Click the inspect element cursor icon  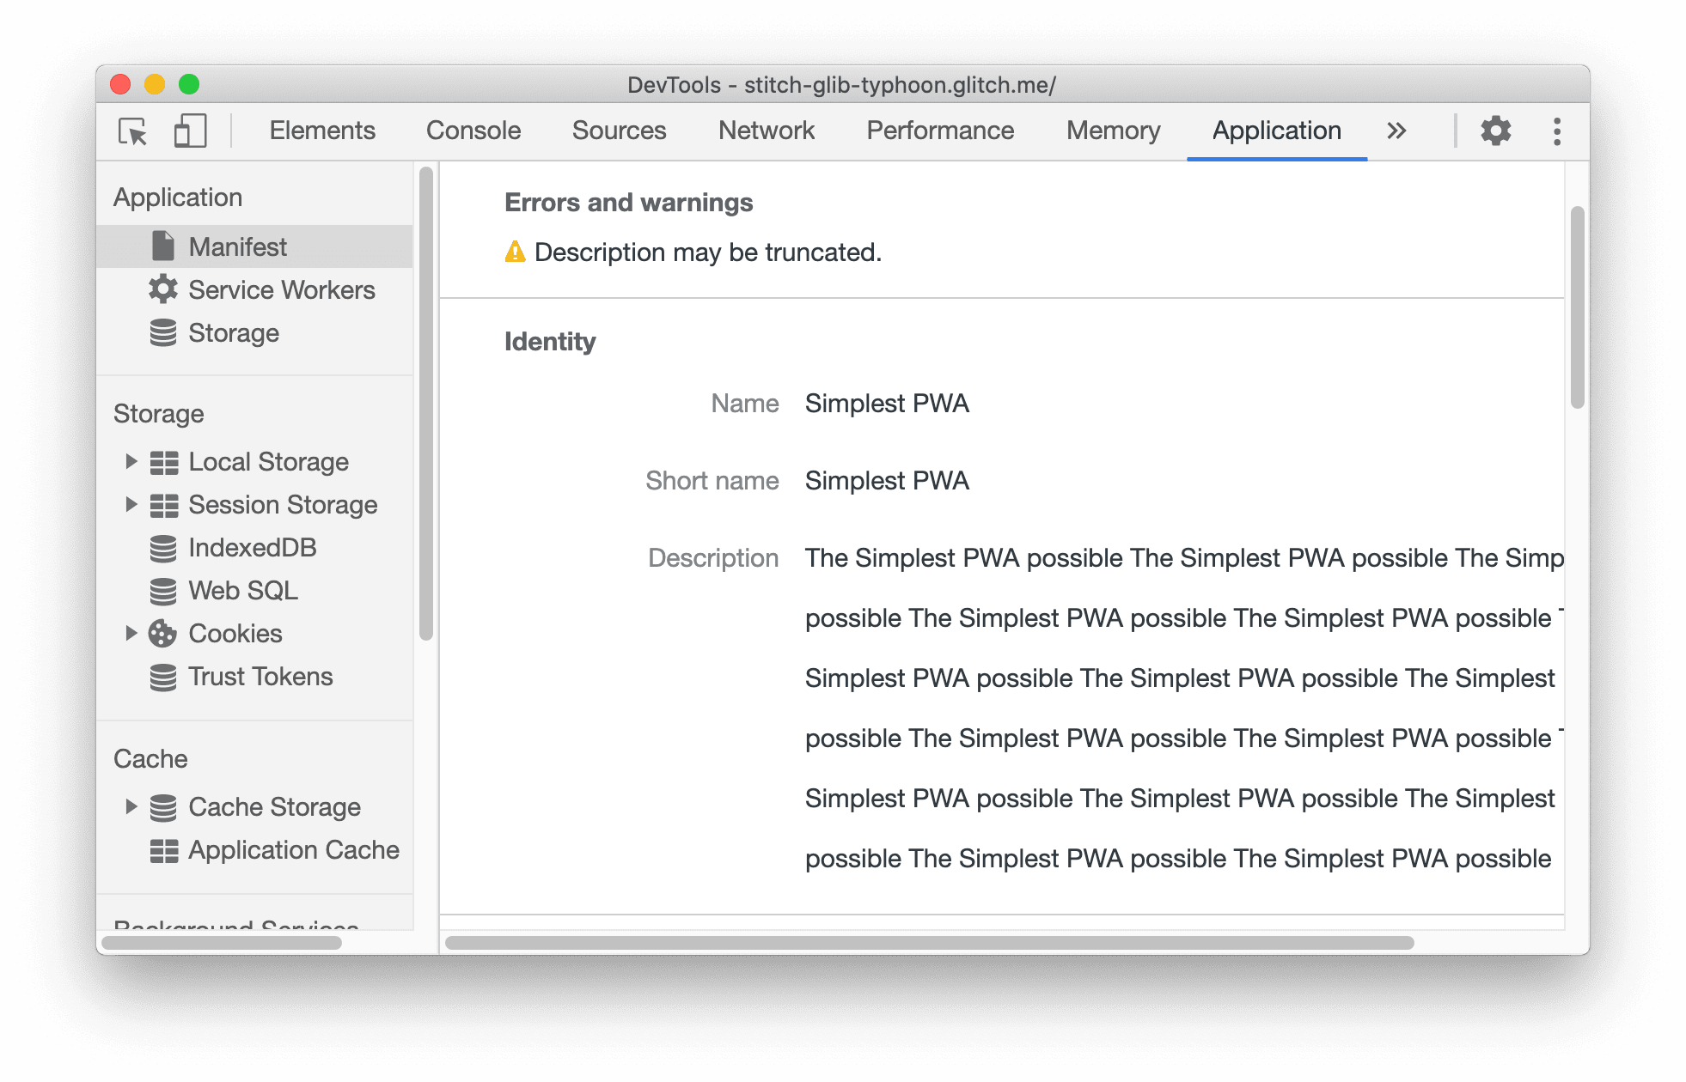coord(134,129)
